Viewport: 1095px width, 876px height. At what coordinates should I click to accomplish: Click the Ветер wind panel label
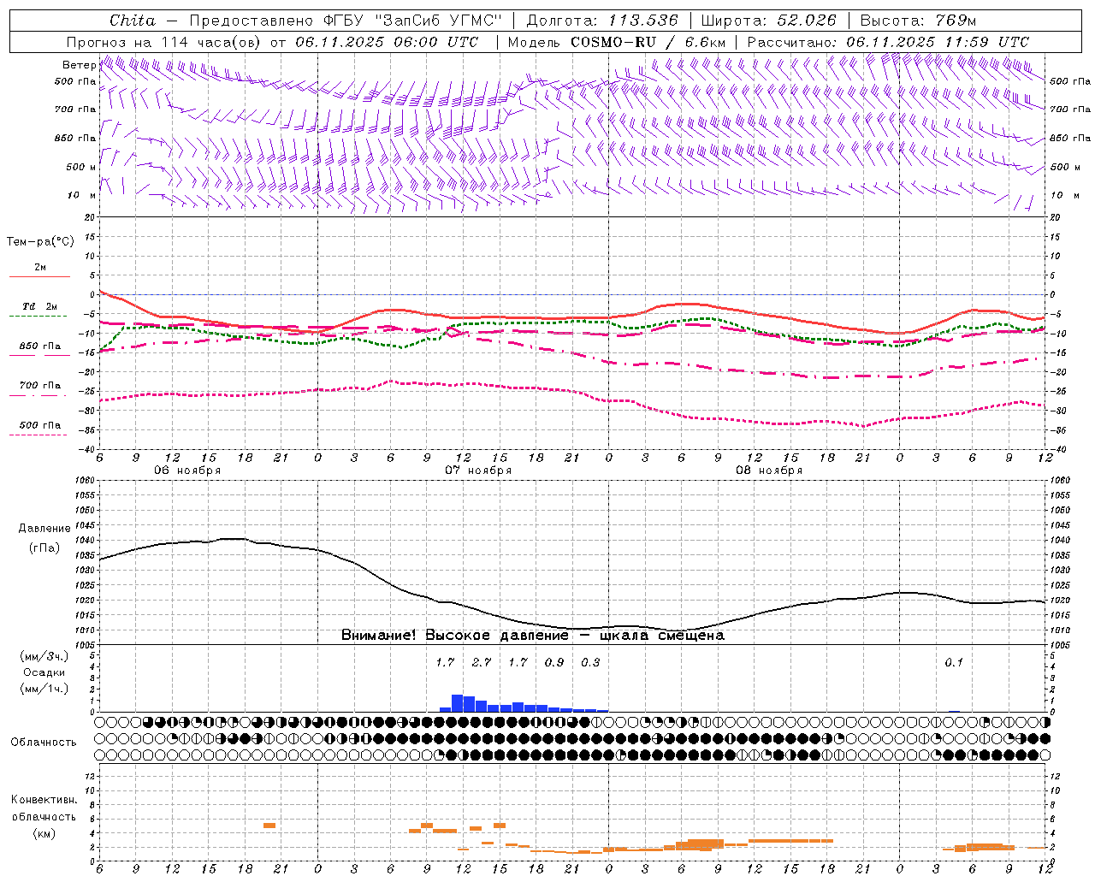pyautogui.click(x=79, y=65)
